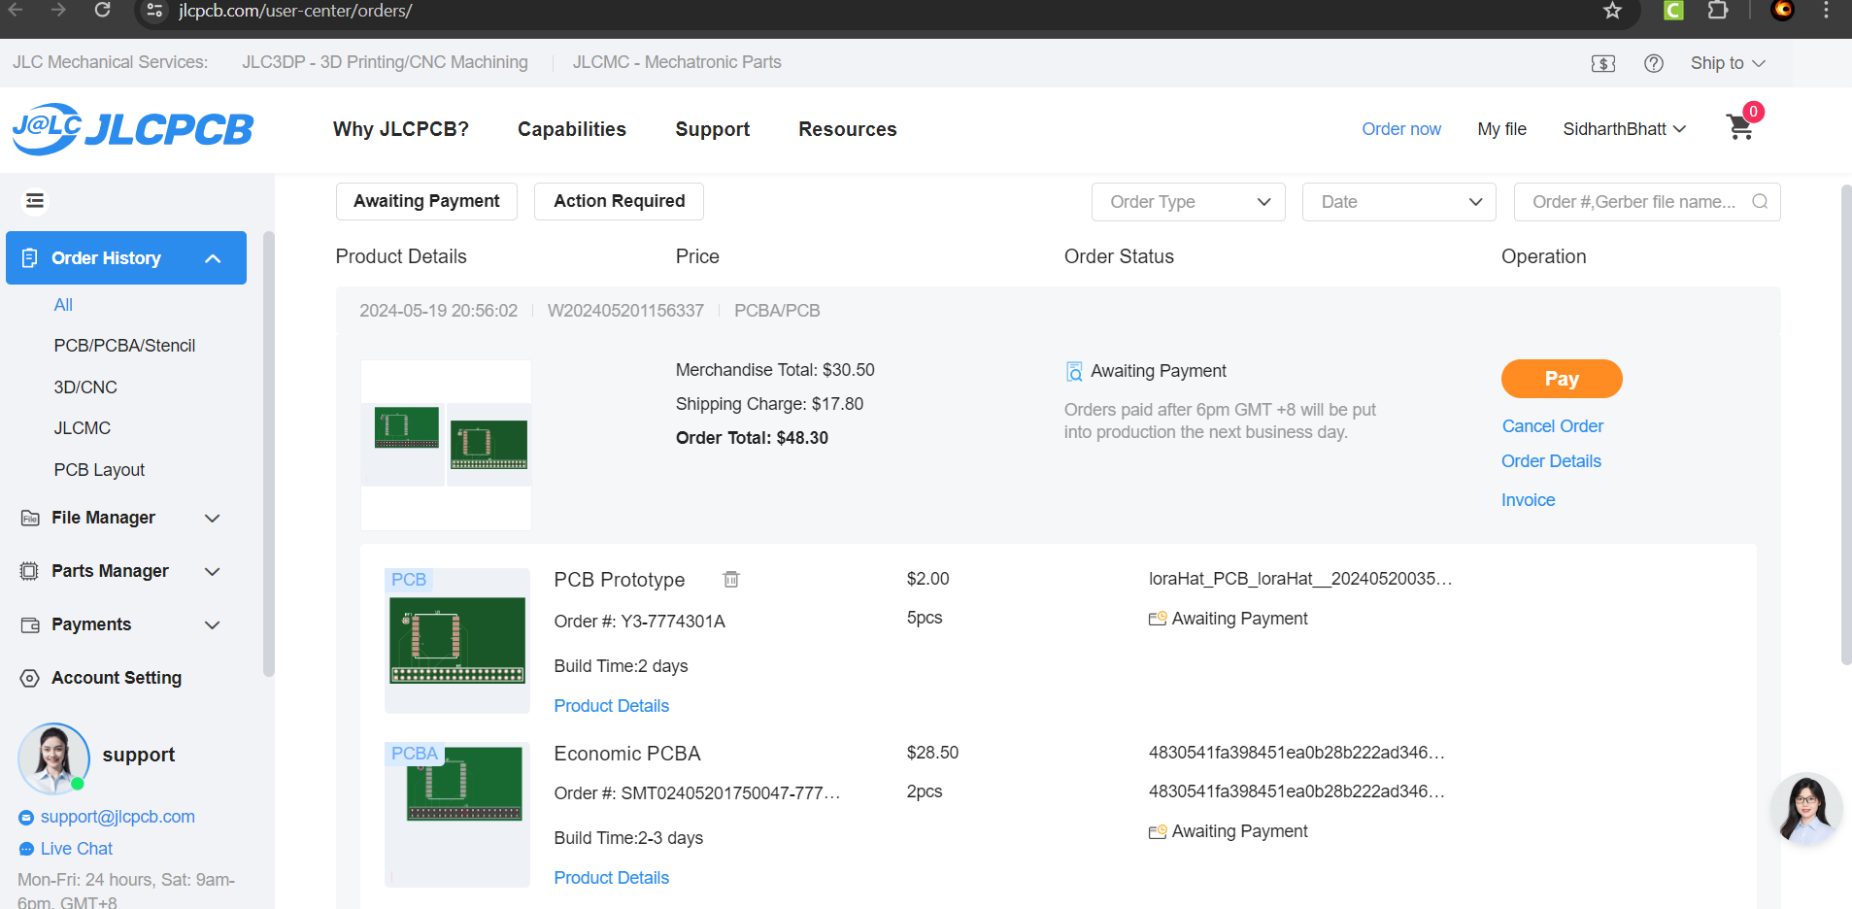Open JLCMC Mechatronic Parts link

677,62
